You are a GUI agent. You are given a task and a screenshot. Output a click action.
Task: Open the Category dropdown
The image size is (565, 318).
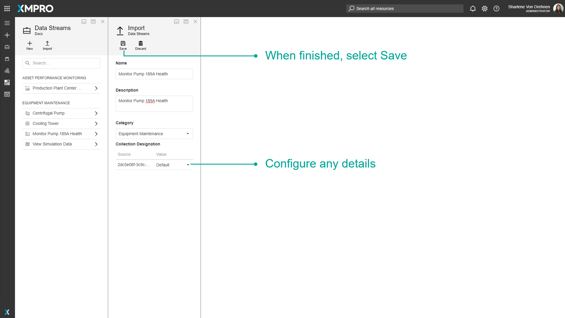click(154, 134)
